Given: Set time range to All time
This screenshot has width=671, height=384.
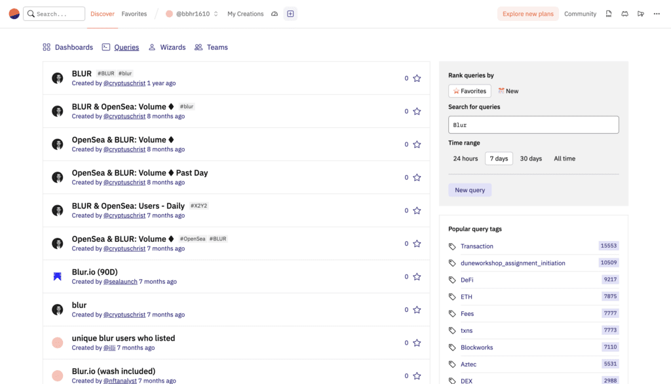Looking at the screenshot, I should (564, 159).
